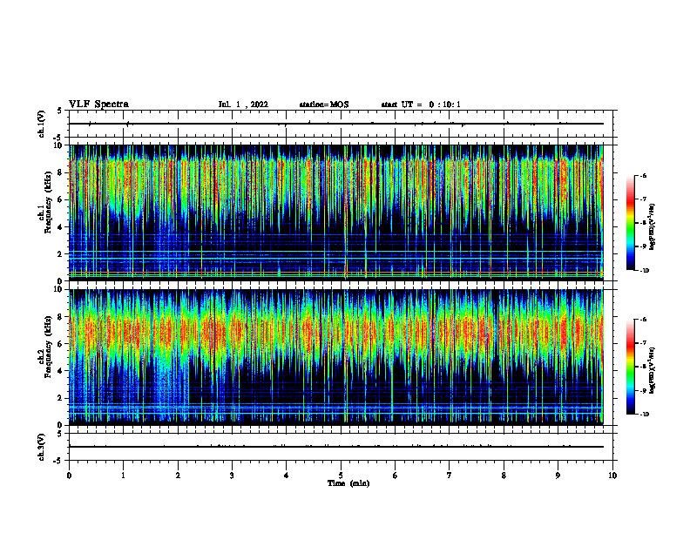Click the "station=MOS" header label
The height and width of the screenshot is (533, 690).
[324, 105]
